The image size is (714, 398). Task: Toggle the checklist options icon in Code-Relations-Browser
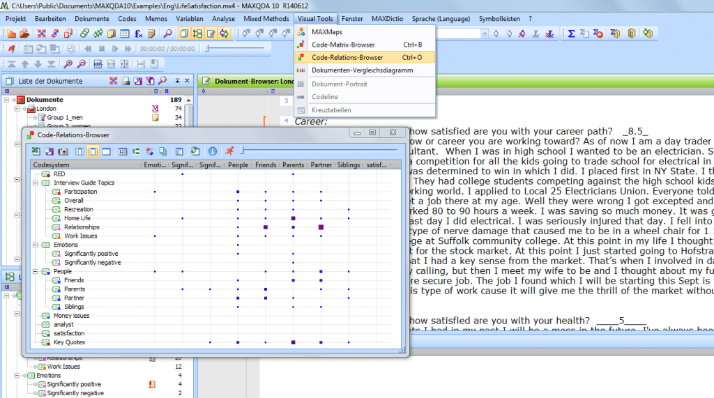pos(179,151)
